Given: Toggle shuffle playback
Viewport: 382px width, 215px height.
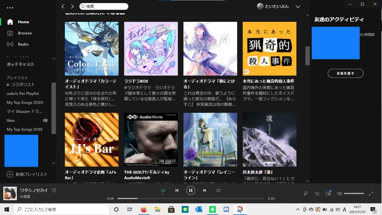Looking at the screenshot, I should 163,190.
